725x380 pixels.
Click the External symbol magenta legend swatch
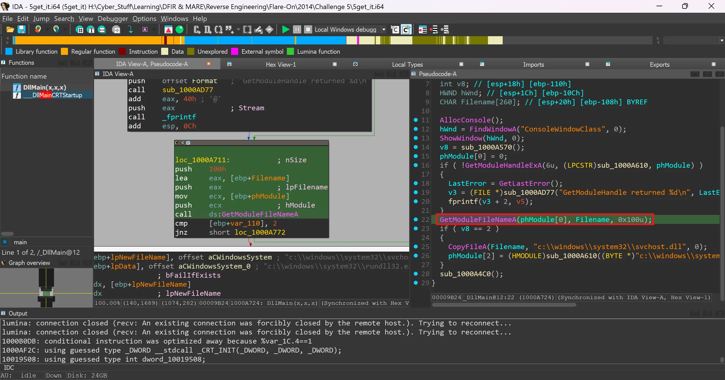tap(234, 51)
